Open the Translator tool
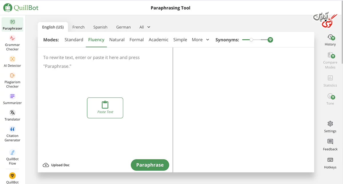 point(12,115)
